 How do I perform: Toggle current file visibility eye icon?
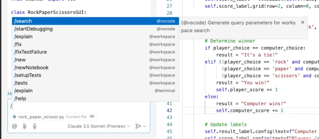92,117
